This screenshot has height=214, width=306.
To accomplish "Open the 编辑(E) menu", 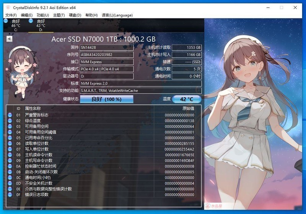I will tap(26, 15).
